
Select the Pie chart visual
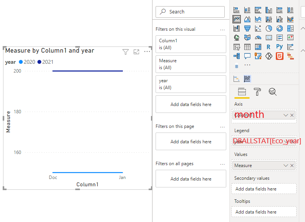269,28
